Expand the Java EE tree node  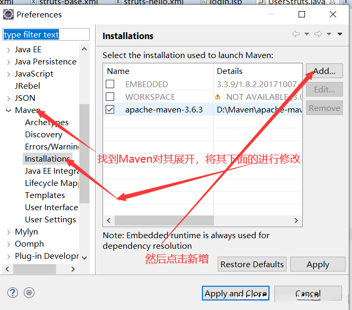pyautogui.click(x=8, y=50)
